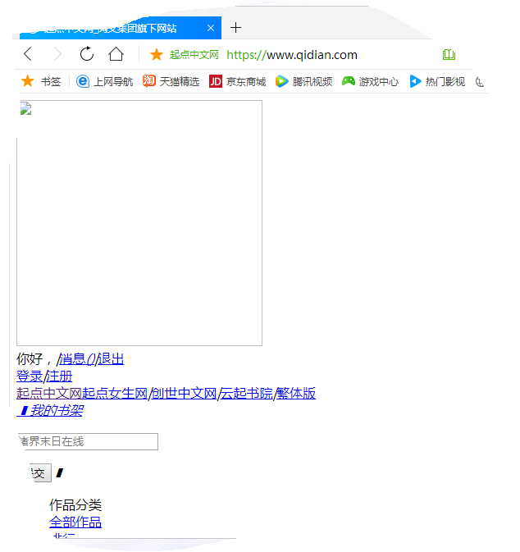Screen dimensions: 520x552
Task: Open the 游戏中心 bookmark
Action: pyautogui.click(x=371, y=82)
